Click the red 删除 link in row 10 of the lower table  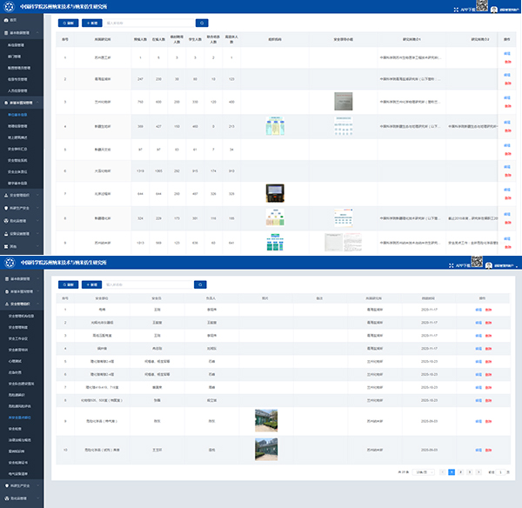tap(487, 449)
